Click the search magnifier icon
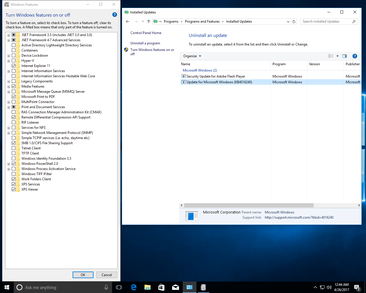366x293 pixels. [354, 21]
